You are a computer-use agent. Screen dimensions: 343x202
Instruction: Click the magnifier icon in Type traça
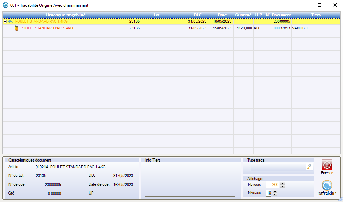coord(309,166)
